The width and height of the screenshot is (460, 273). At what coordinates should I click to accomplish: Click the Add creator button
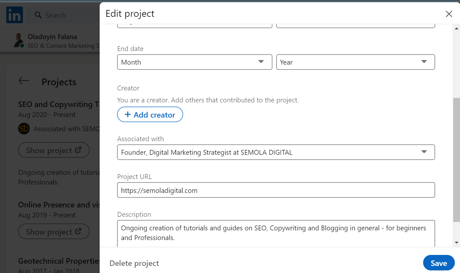click(x=150, y=115)
